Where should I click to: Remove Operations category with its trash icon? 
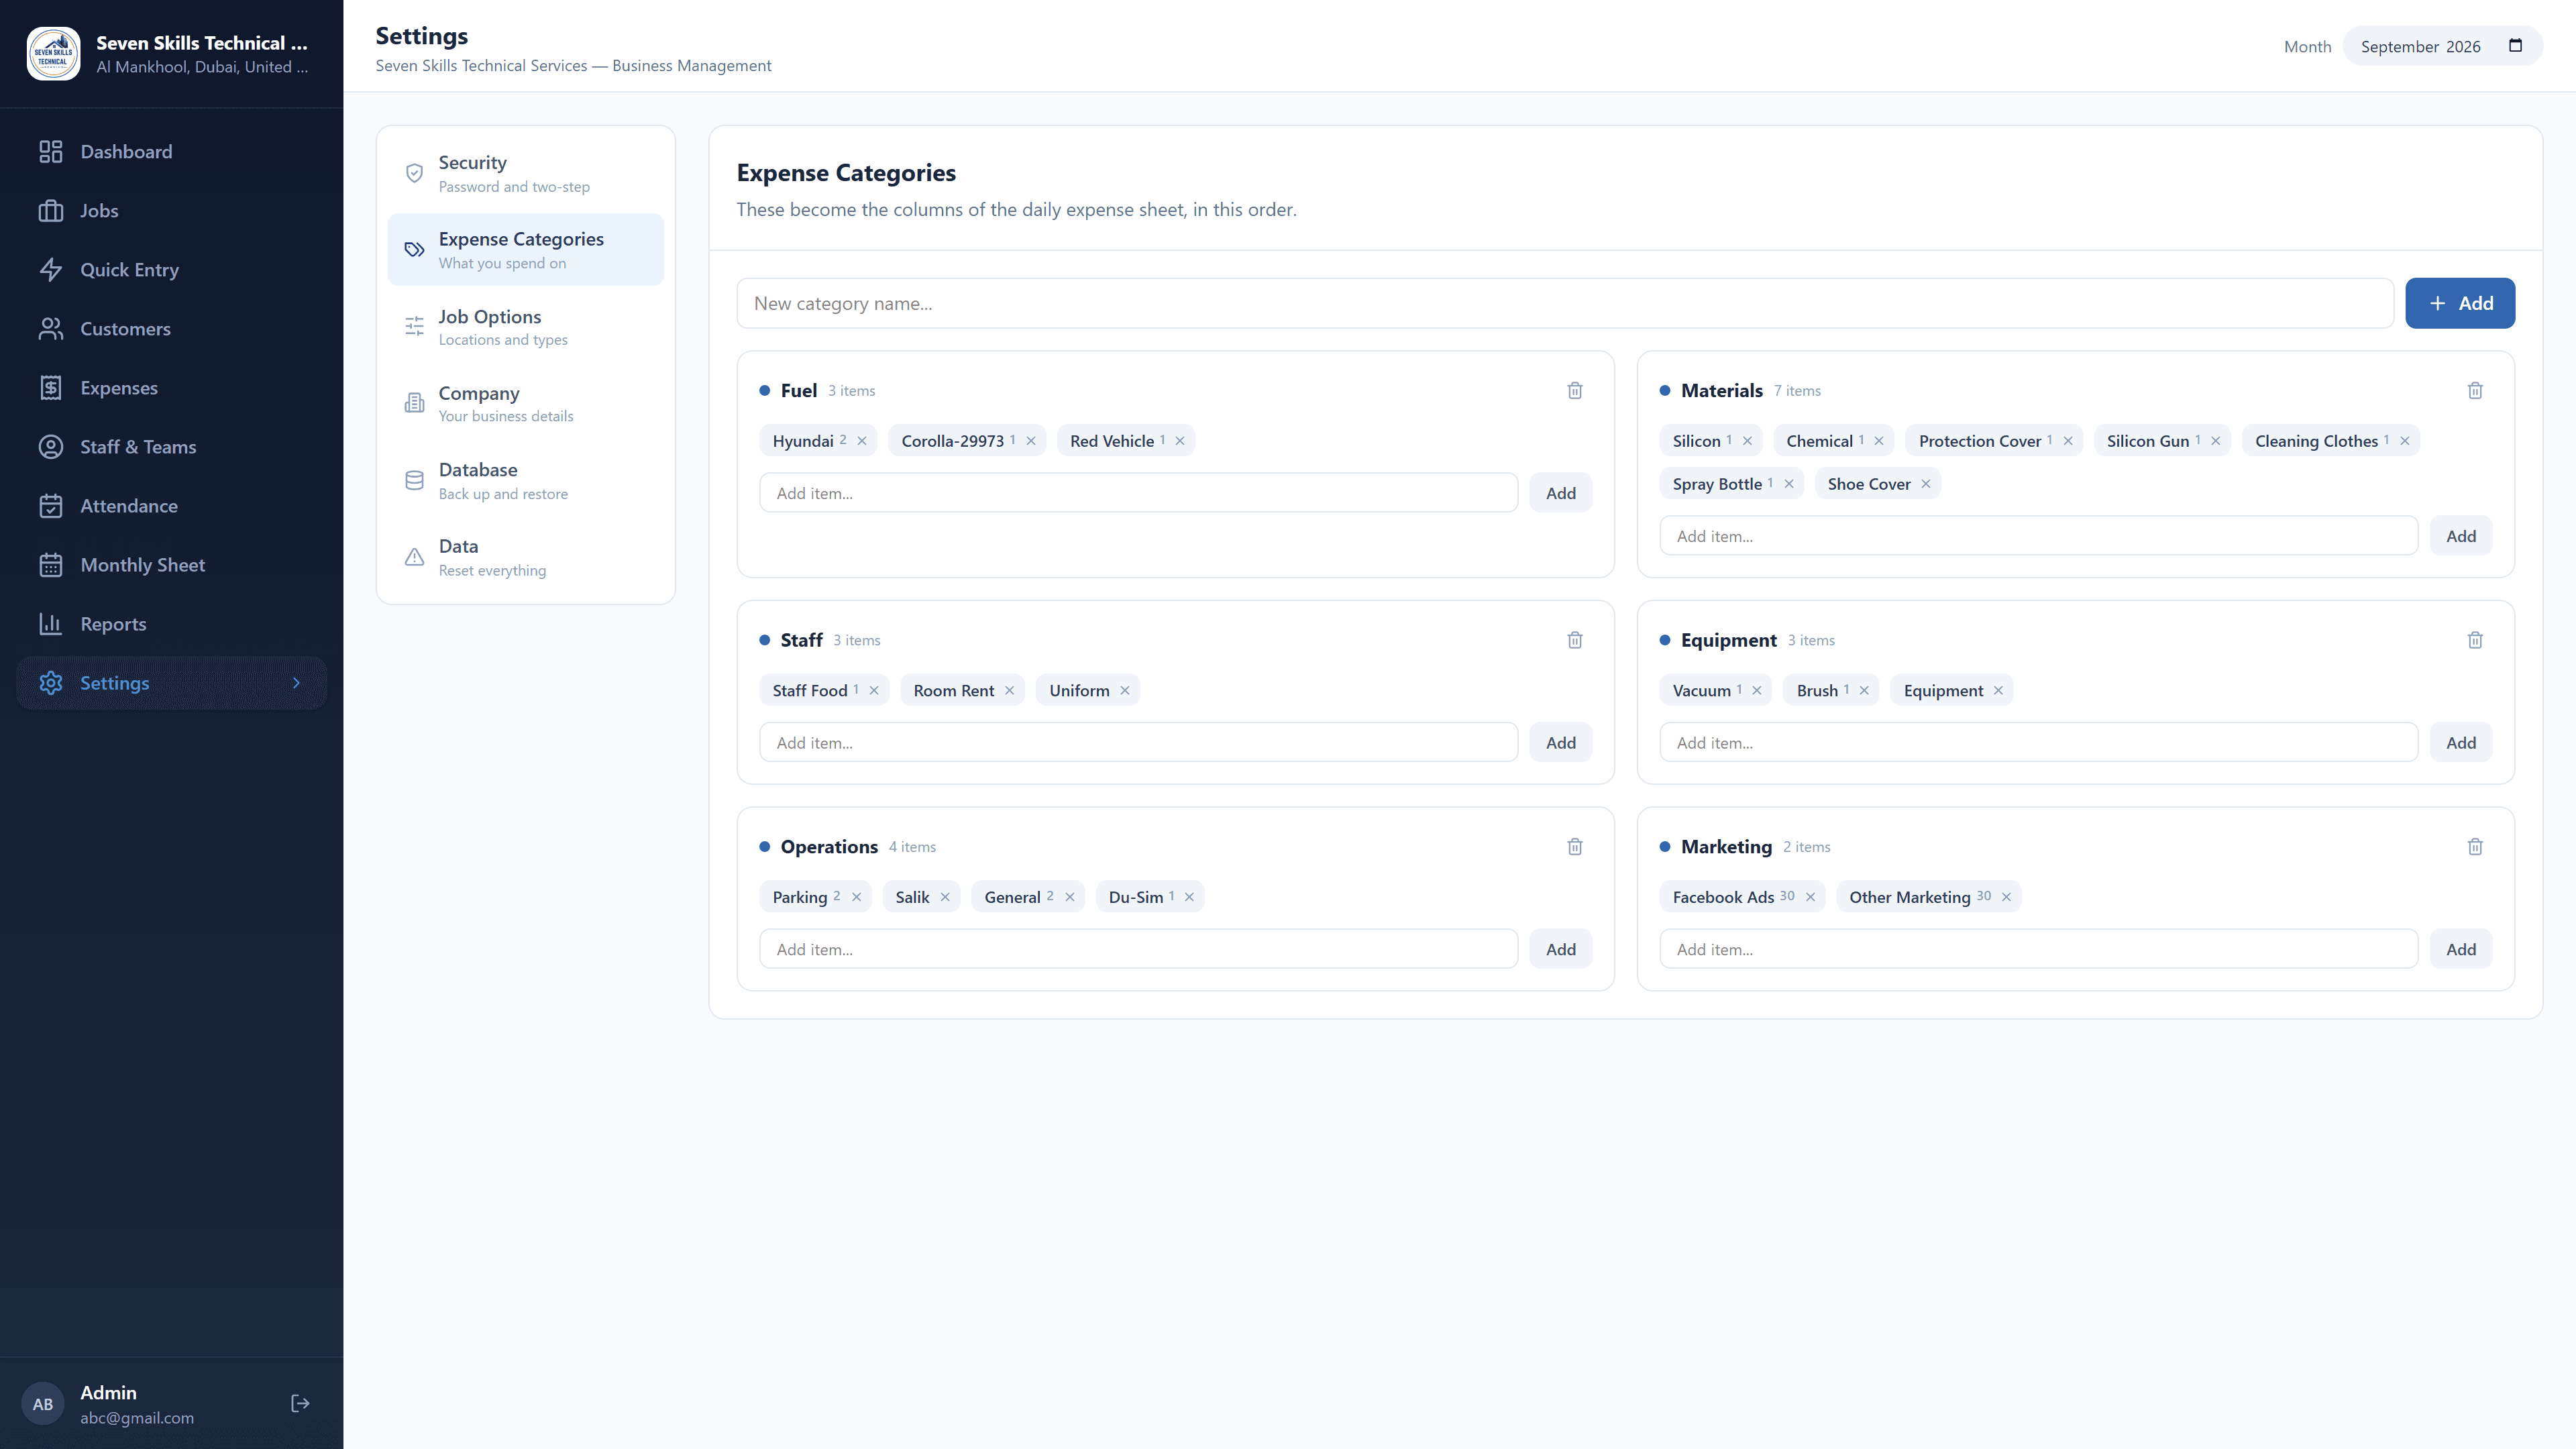(x=1575, y=846)
